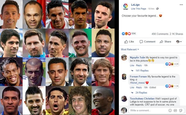Open the sticker picker in comment box

tap(180, 110)
